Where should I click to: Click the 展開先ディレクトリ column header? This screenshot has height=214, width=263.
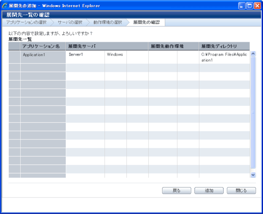(x=224, y=46)
